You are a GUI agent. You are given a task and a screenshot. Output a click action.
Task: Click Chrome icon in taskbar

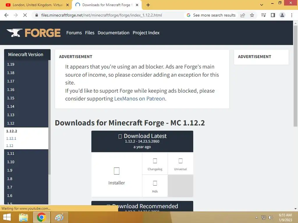41,217
